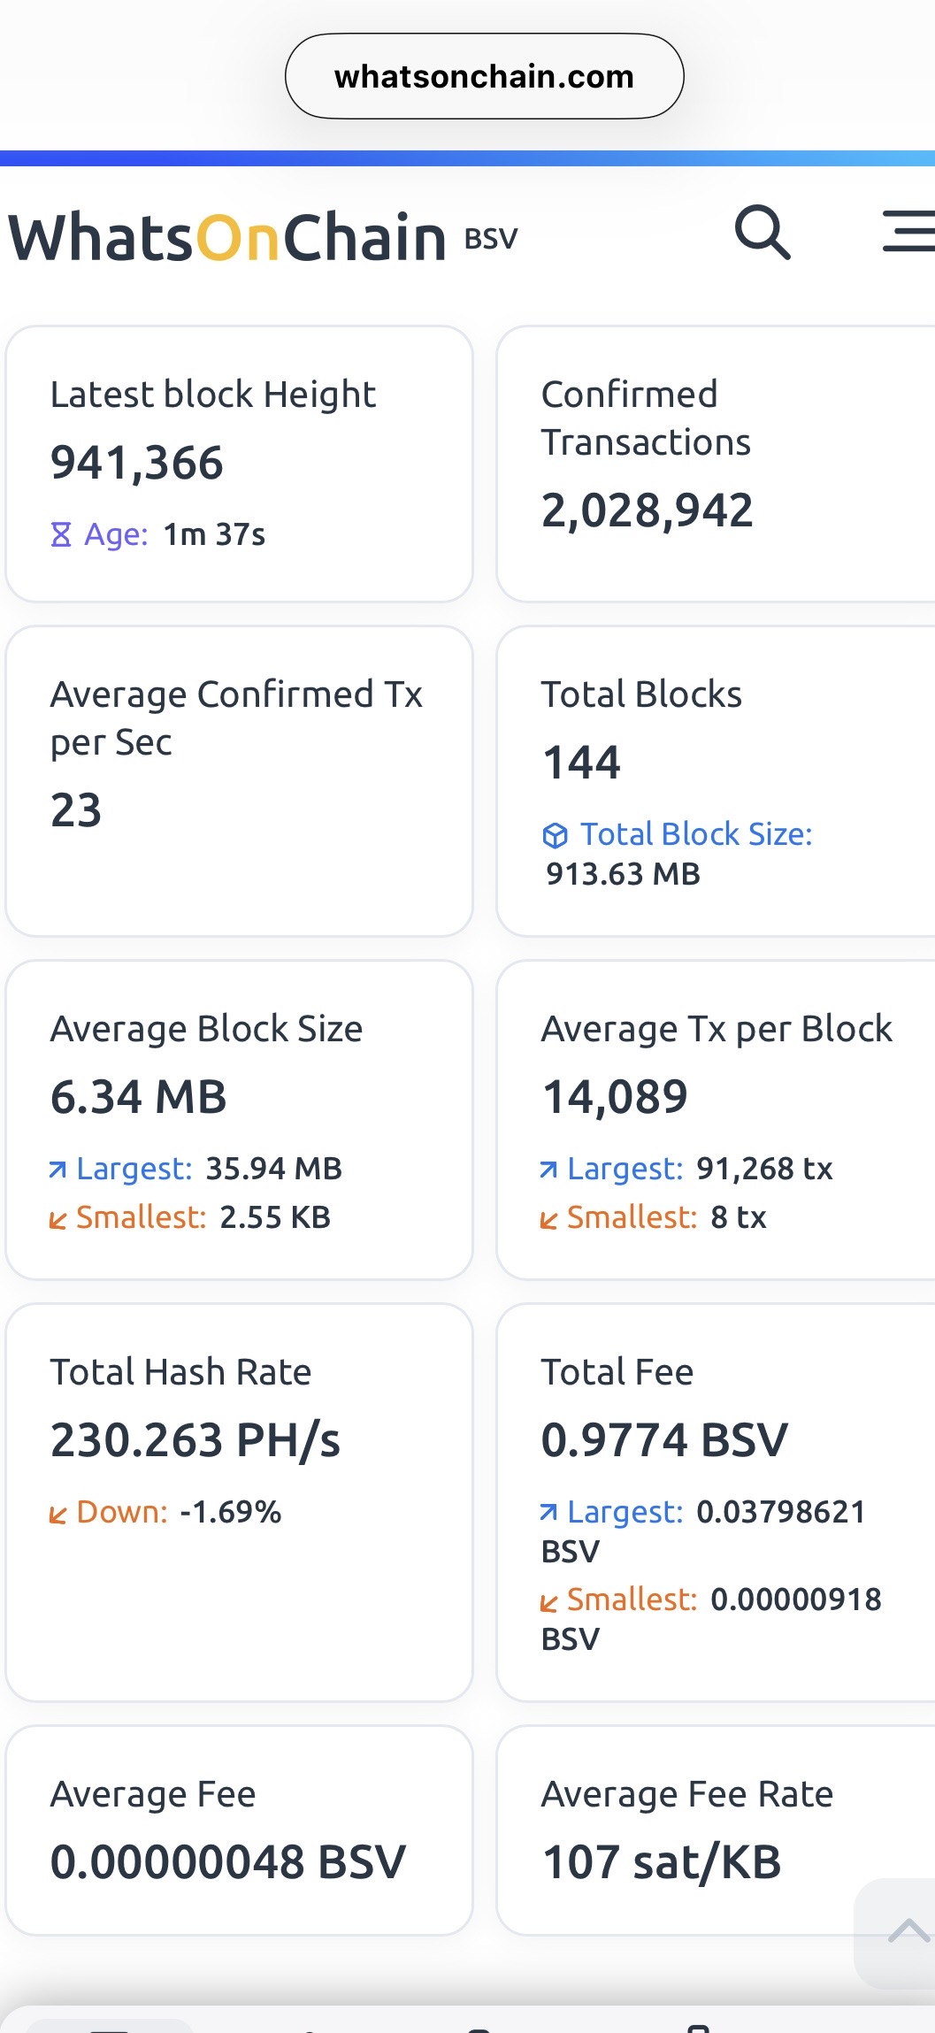Click the 91,268 tx largest value
This screenshot has width=935, height=2033.
[x=764, y=1169]
